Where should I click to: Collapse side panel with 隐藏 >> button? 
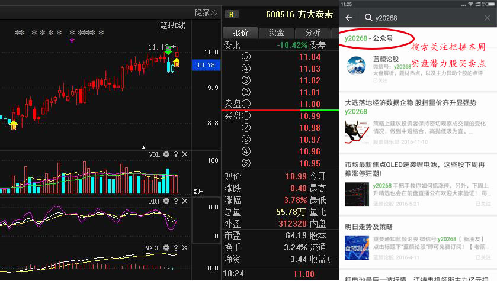206,12
